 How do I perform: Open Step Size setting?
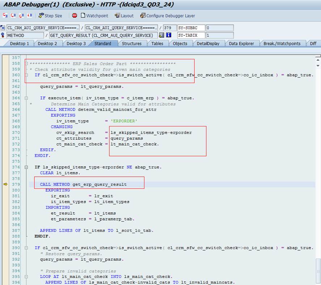click(50, 16)
